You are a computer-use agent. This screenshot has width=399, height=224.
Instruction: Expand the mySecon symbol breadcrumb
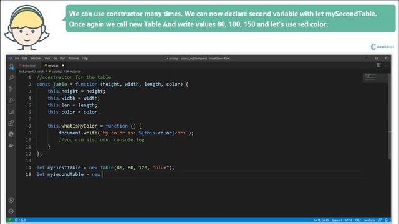click(x=74, y=72)
